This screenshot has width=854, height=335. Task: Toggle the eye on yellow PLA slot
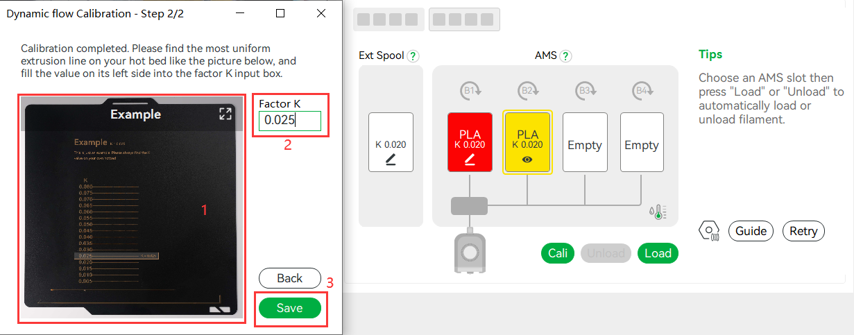[527, 159]
